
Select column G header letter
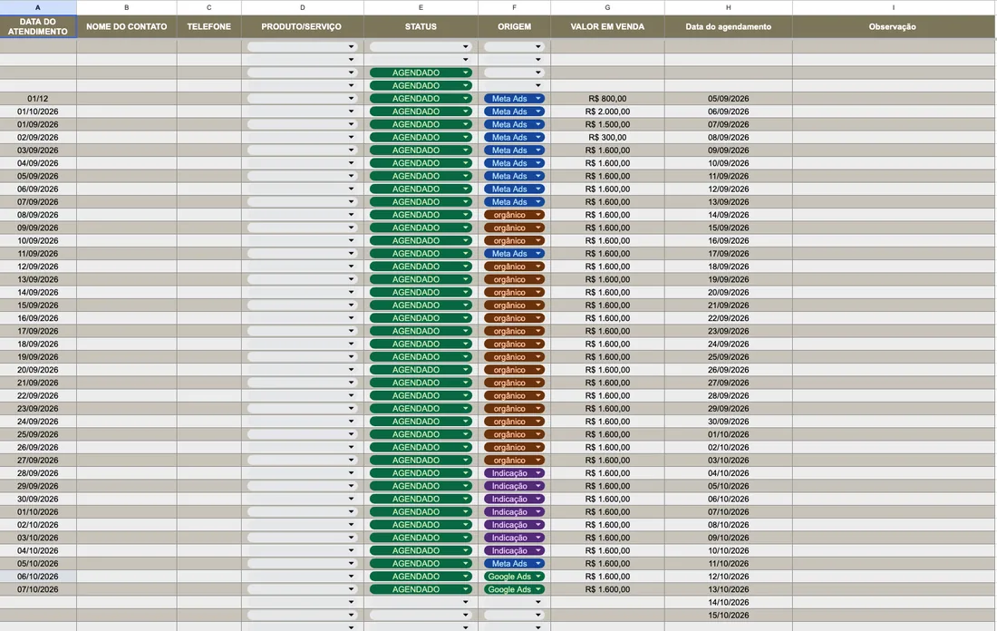(x=607, y=7)
